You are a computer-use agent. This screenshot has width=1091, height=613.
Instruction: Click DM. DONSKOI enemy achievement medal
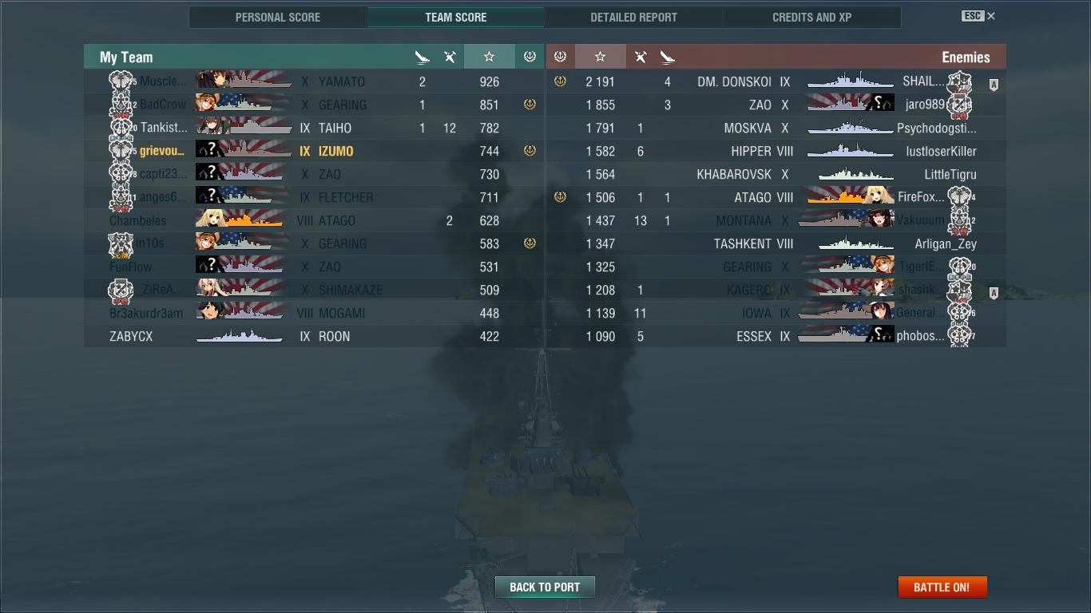click(x=560, y=81)
